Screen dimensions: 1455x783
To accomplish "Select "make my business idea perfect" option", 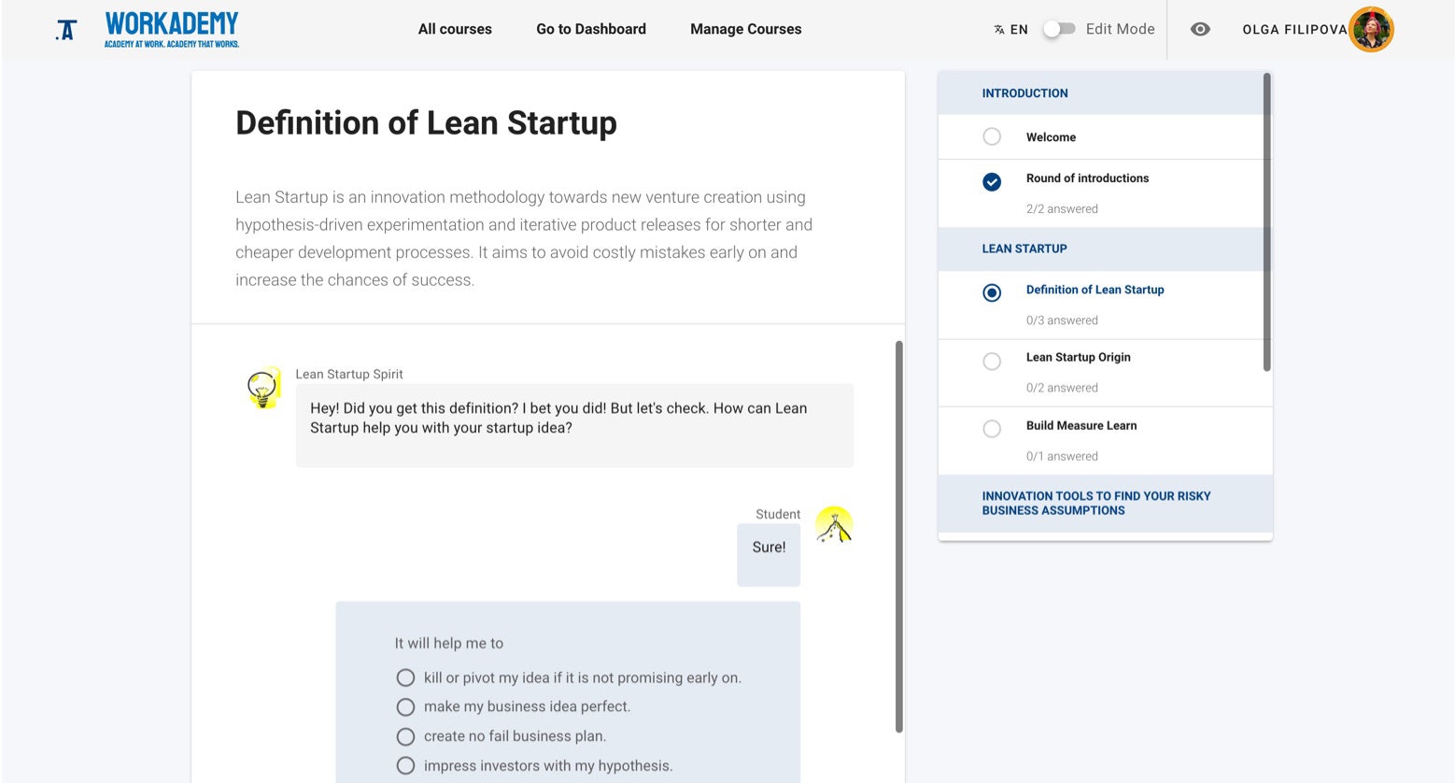I will coord(405,706).
